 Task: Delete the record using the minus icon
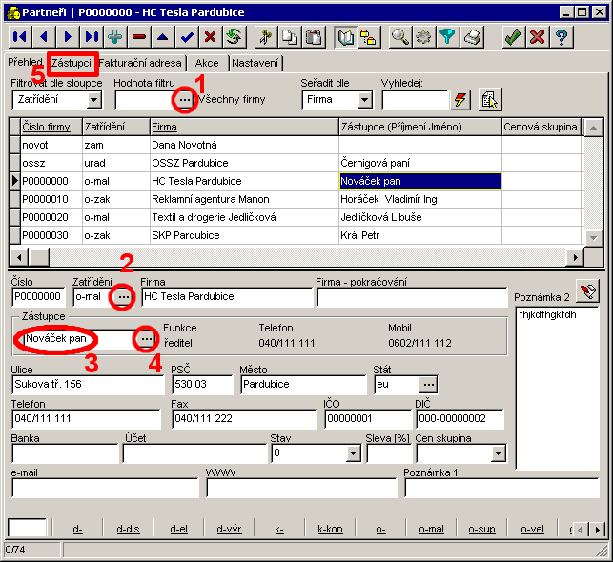pyautogui.click(x=139, y=37)
